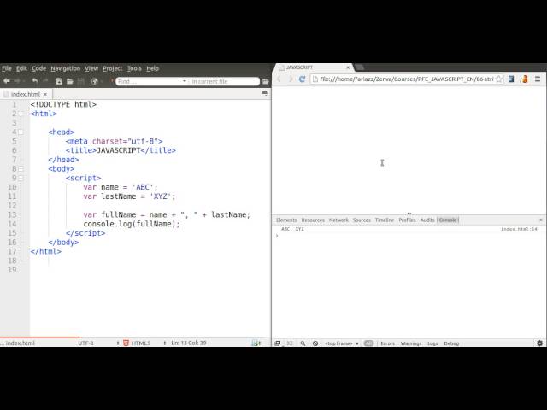Open Chrome's hamburger menu
This screenshot has height=410, width=547.
tap(538, 79)
